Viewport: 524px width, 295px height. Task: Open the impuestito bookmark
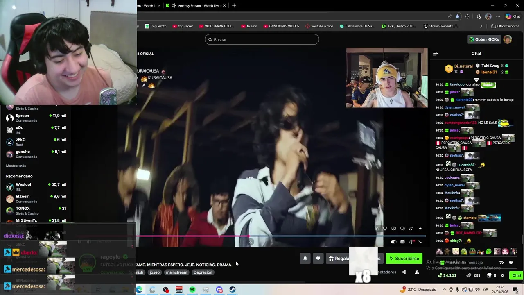156,26
